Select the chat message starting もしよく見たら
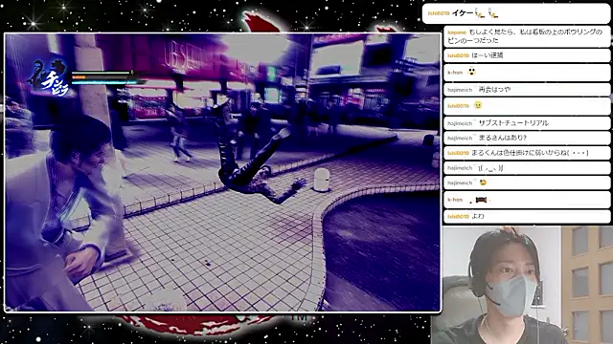Image resolution: width=613 pixels, height=344 pixels. pos(527,36)
